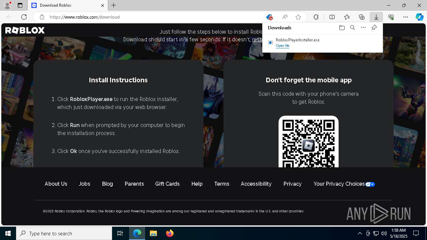Open Terms footer link
This screenshot has width=427, height=240.
pyautogui.click(x=222, y=184)
